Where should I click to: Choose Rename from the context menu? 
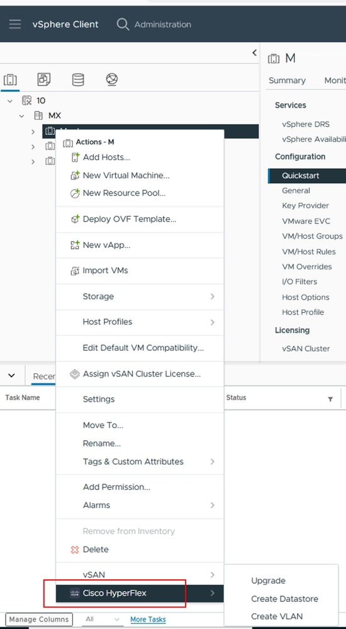[x=102, y=443]
